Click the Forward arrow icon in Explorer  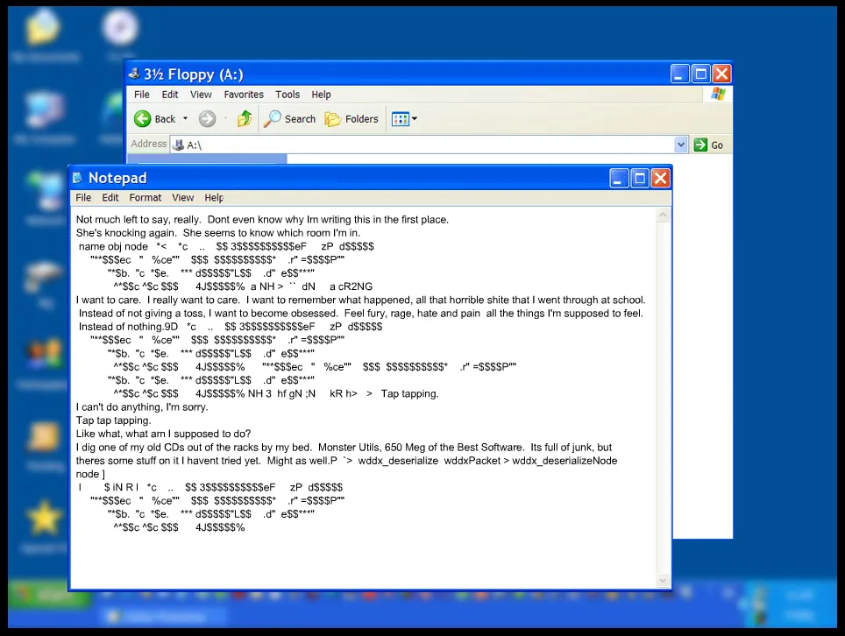pyautogui.click(x=207, y=119)
